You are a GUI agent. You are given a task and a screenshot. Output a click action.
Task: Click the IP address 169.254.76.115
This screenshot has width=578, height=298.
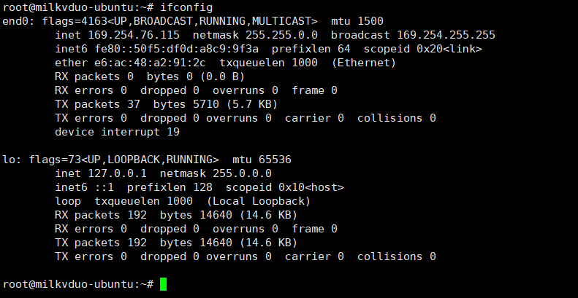pyautogui.click(x=134, y=35)
